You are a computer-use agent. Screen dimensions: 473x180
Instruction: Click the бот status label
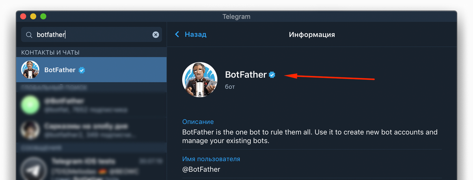point(230,86)
